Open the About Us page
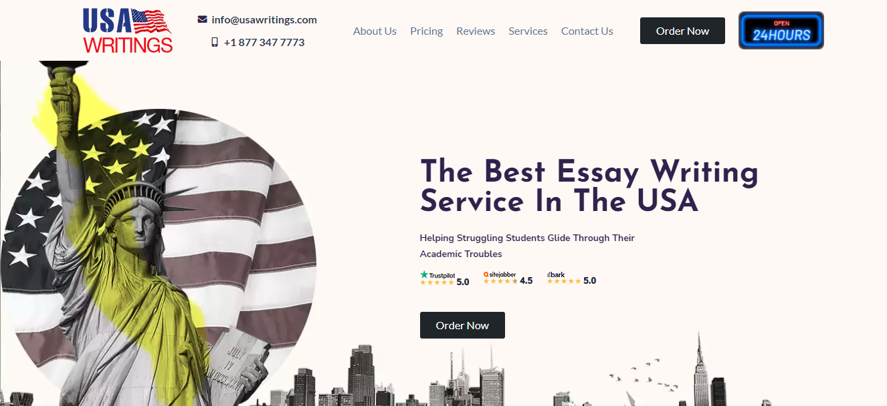887x406 pixels. [375, 31]
